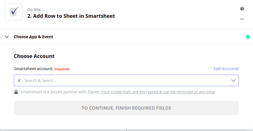The image size is (253, 131).
Task: Focus the Search & Select account field
Action: (126, 80)
